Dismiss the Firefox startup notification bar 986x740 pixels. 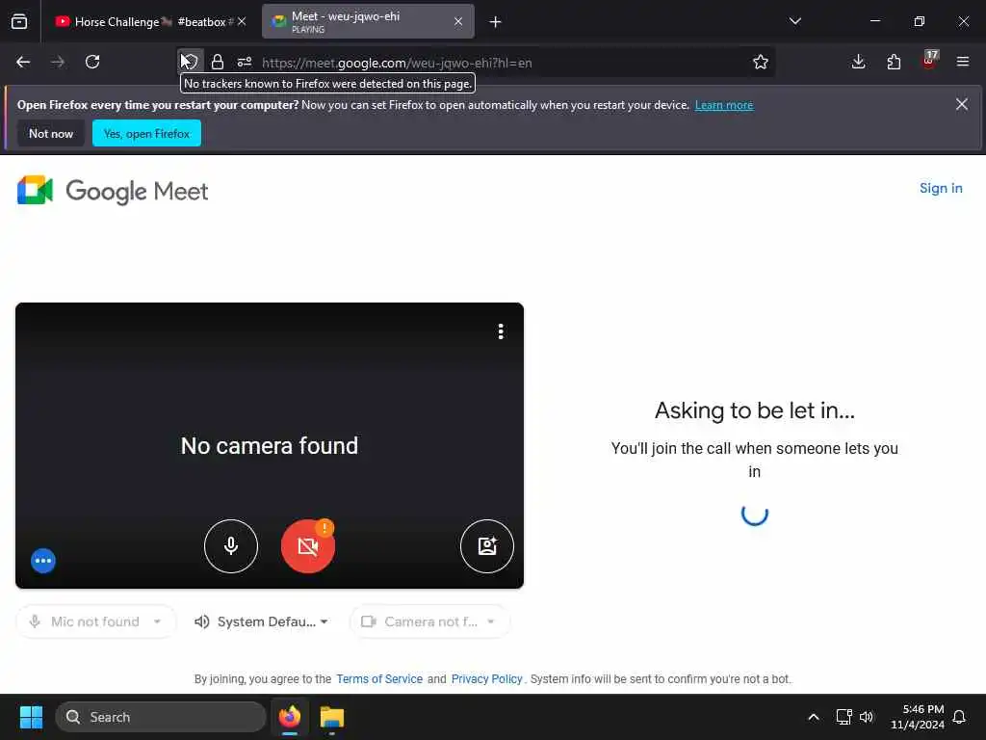(962, 104)
